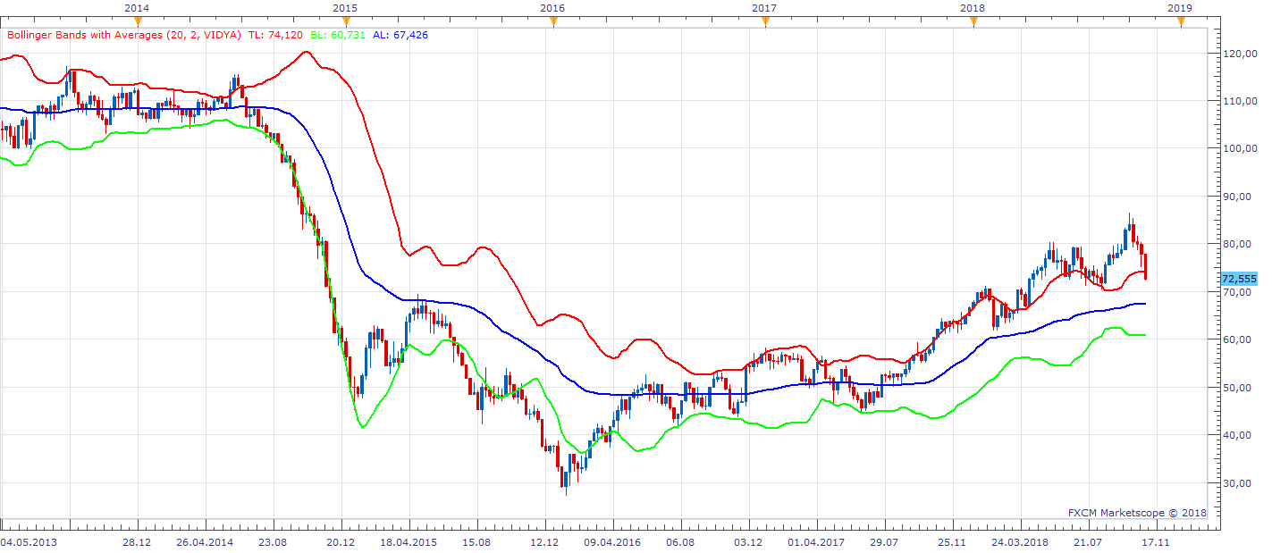
Task: Click the orange marker under 2018
Action: pos(973,21)
